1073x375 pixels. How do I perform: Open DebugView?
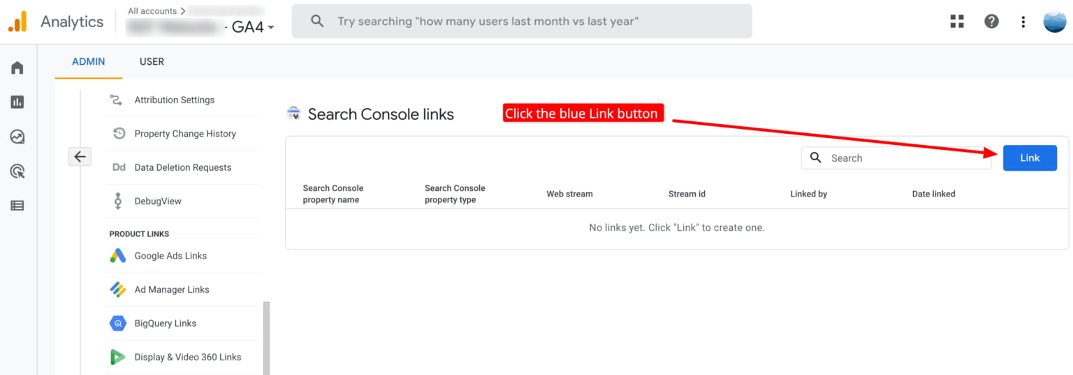[x=158, y=201]
